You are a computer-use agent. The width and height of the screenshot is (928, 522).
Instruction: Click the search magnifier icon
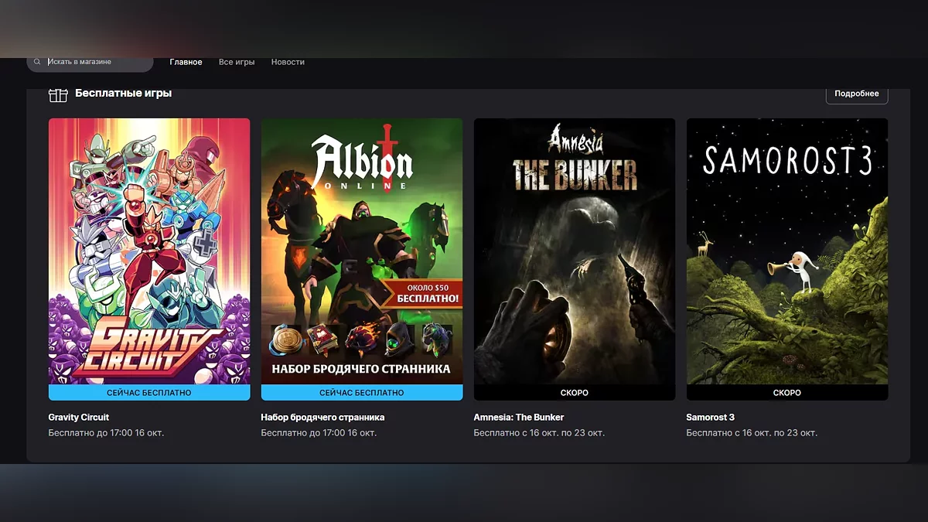click(x=37, y=62)
